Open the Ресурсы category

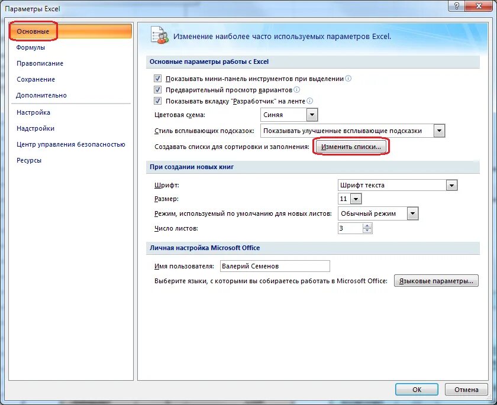click(x=29, y=160)
